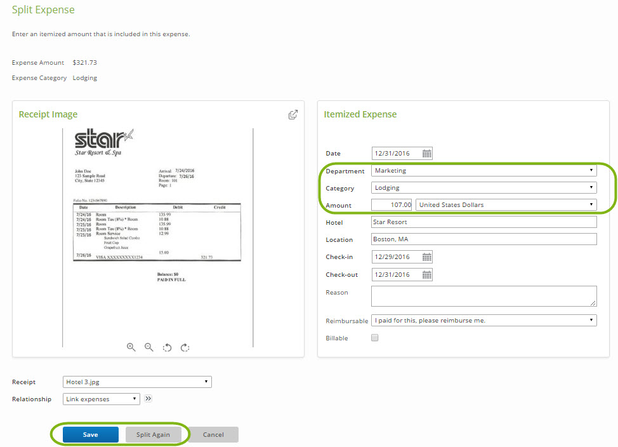
Task: Click the $321.73 expense amount text
Action: tap(85, 63)
